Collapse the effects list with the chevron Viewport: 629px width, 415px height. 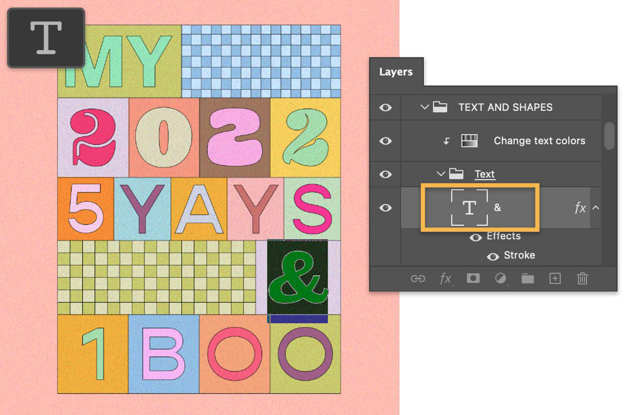(x=596, y=208)
